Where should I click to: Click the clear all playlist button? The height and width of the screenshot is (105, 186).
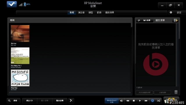pyautogui.click(x=162, y=92)
